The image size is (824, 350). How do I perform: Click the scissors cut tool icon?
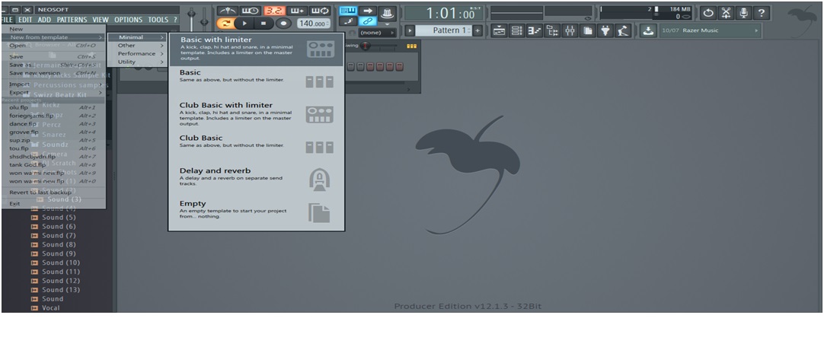click(727, 13)
